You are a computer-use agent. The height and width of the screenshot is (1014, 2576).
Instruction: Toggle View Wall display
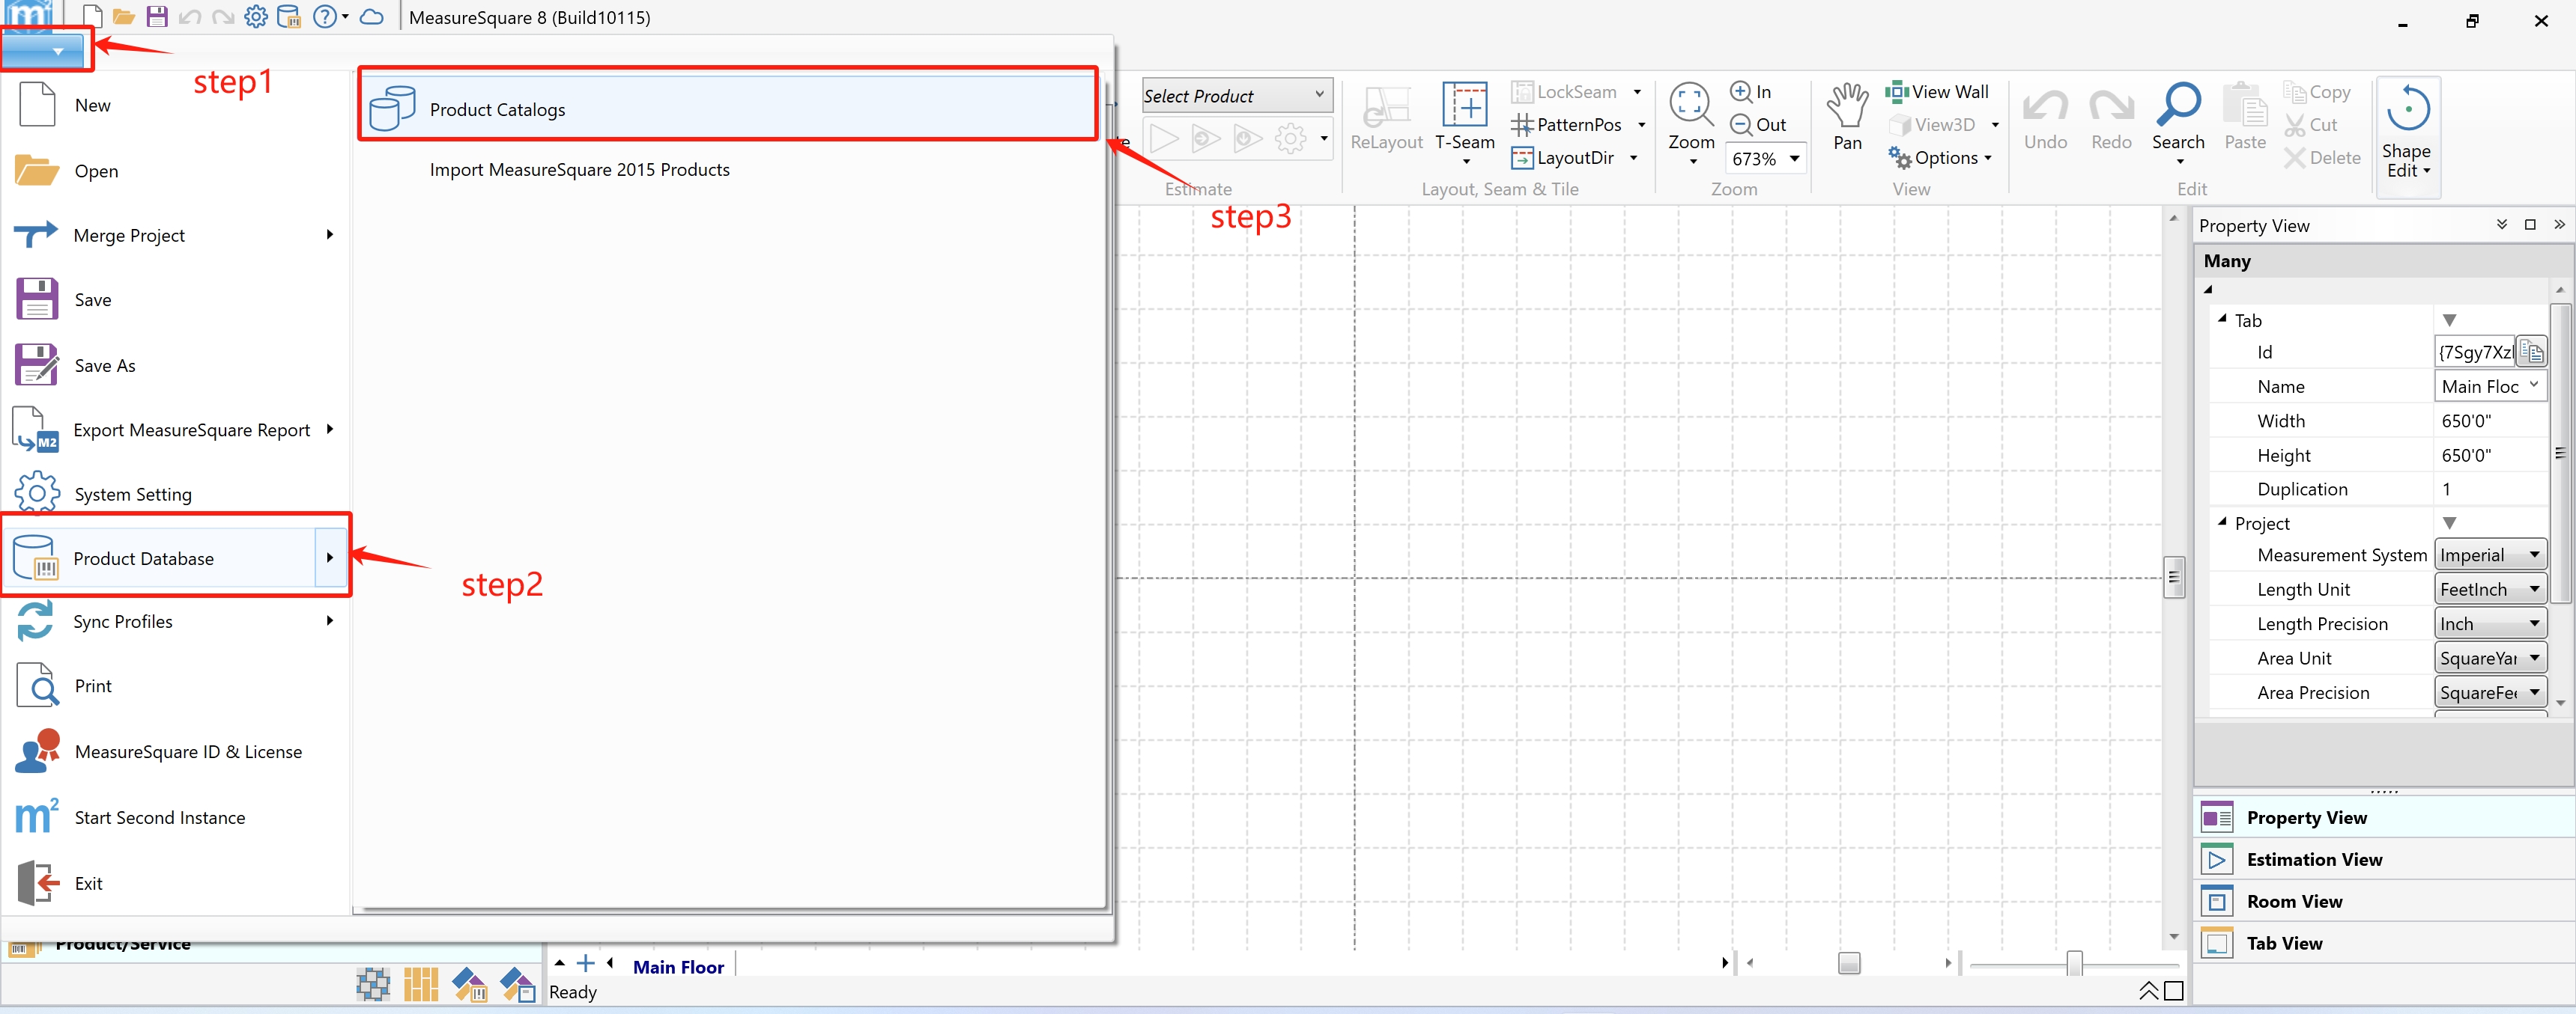pos(1937,92)
